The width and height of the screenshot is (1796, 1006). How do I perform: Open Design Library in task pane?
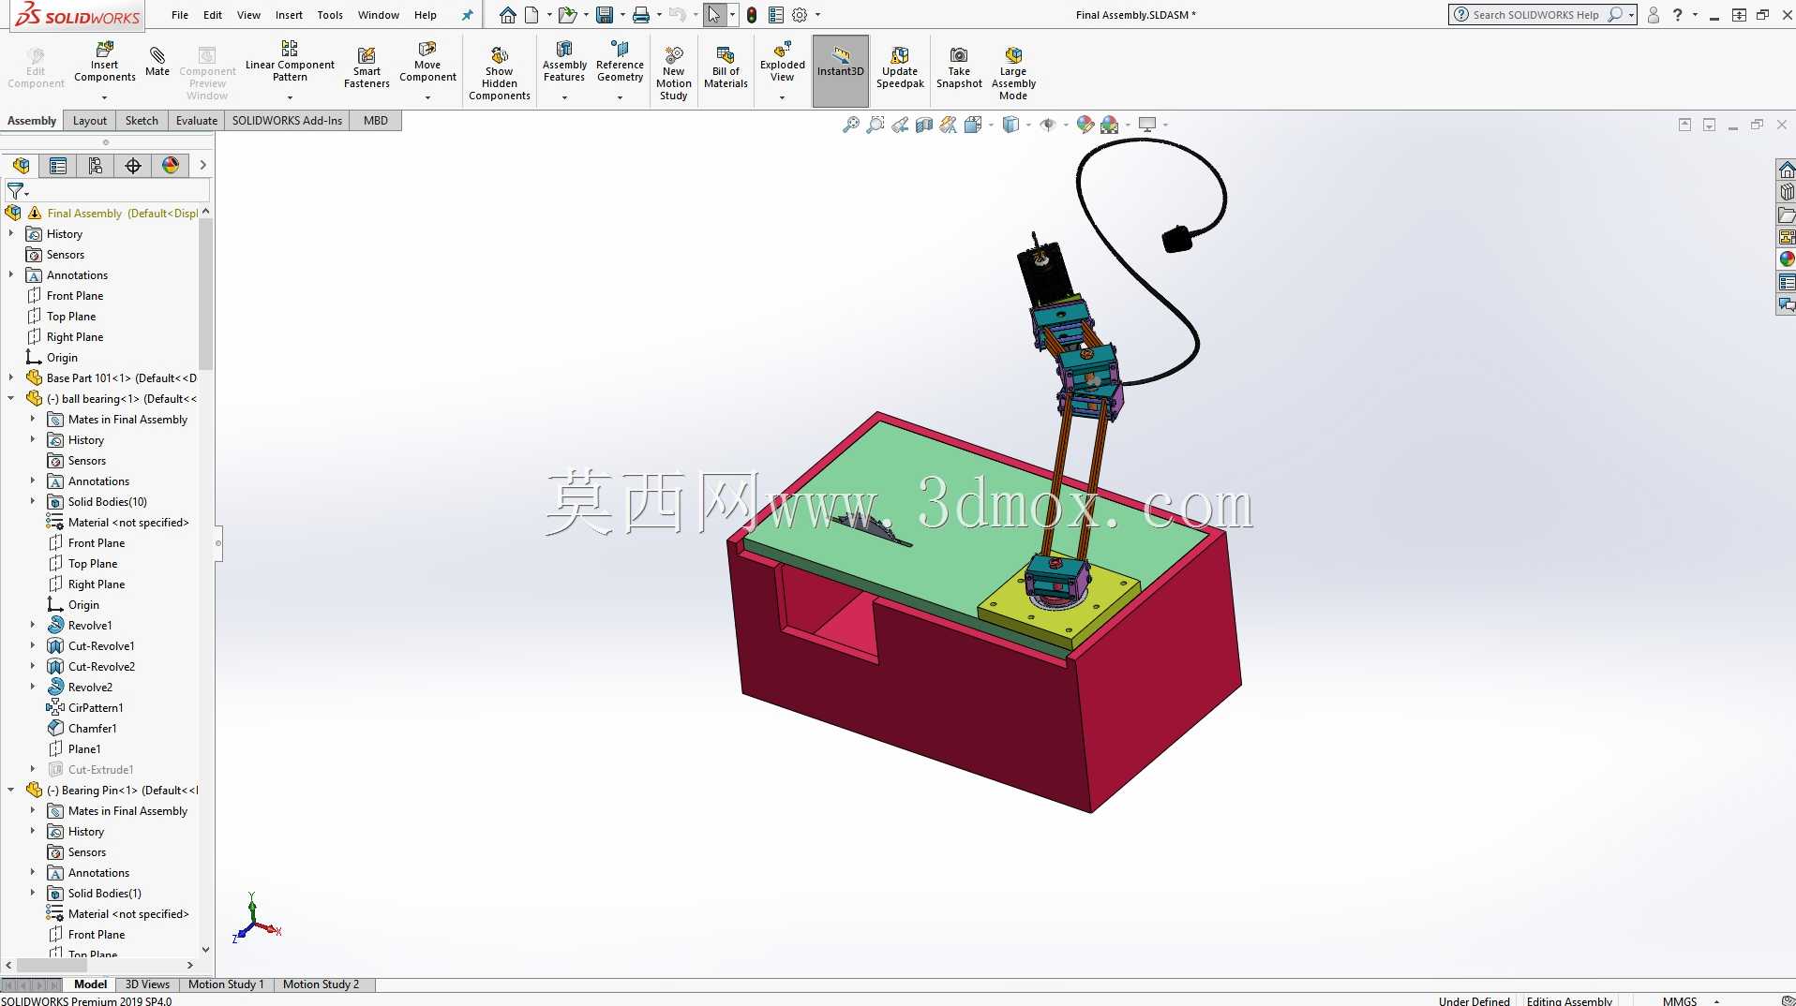[1787, 192]
